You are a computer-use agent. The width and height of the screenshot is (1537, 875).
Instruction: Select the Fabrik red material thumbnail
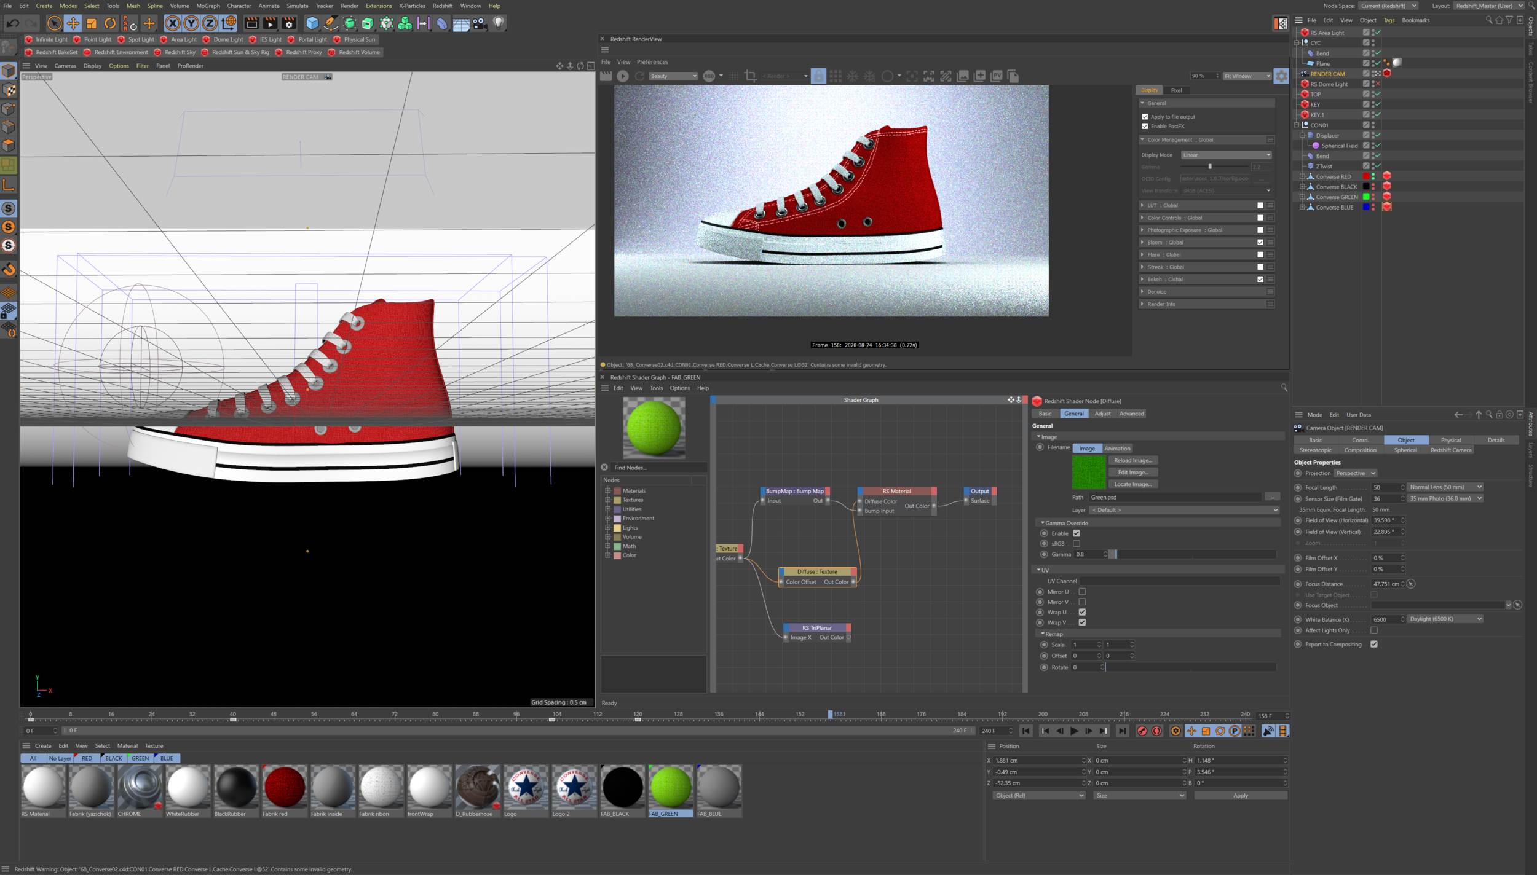(285, 787)
